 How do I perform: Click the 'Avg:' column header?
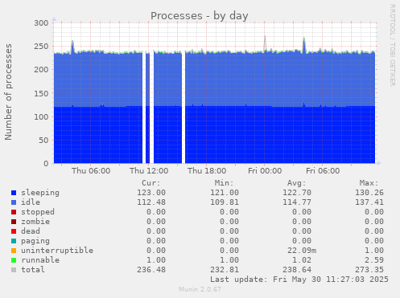click(296, 183)
